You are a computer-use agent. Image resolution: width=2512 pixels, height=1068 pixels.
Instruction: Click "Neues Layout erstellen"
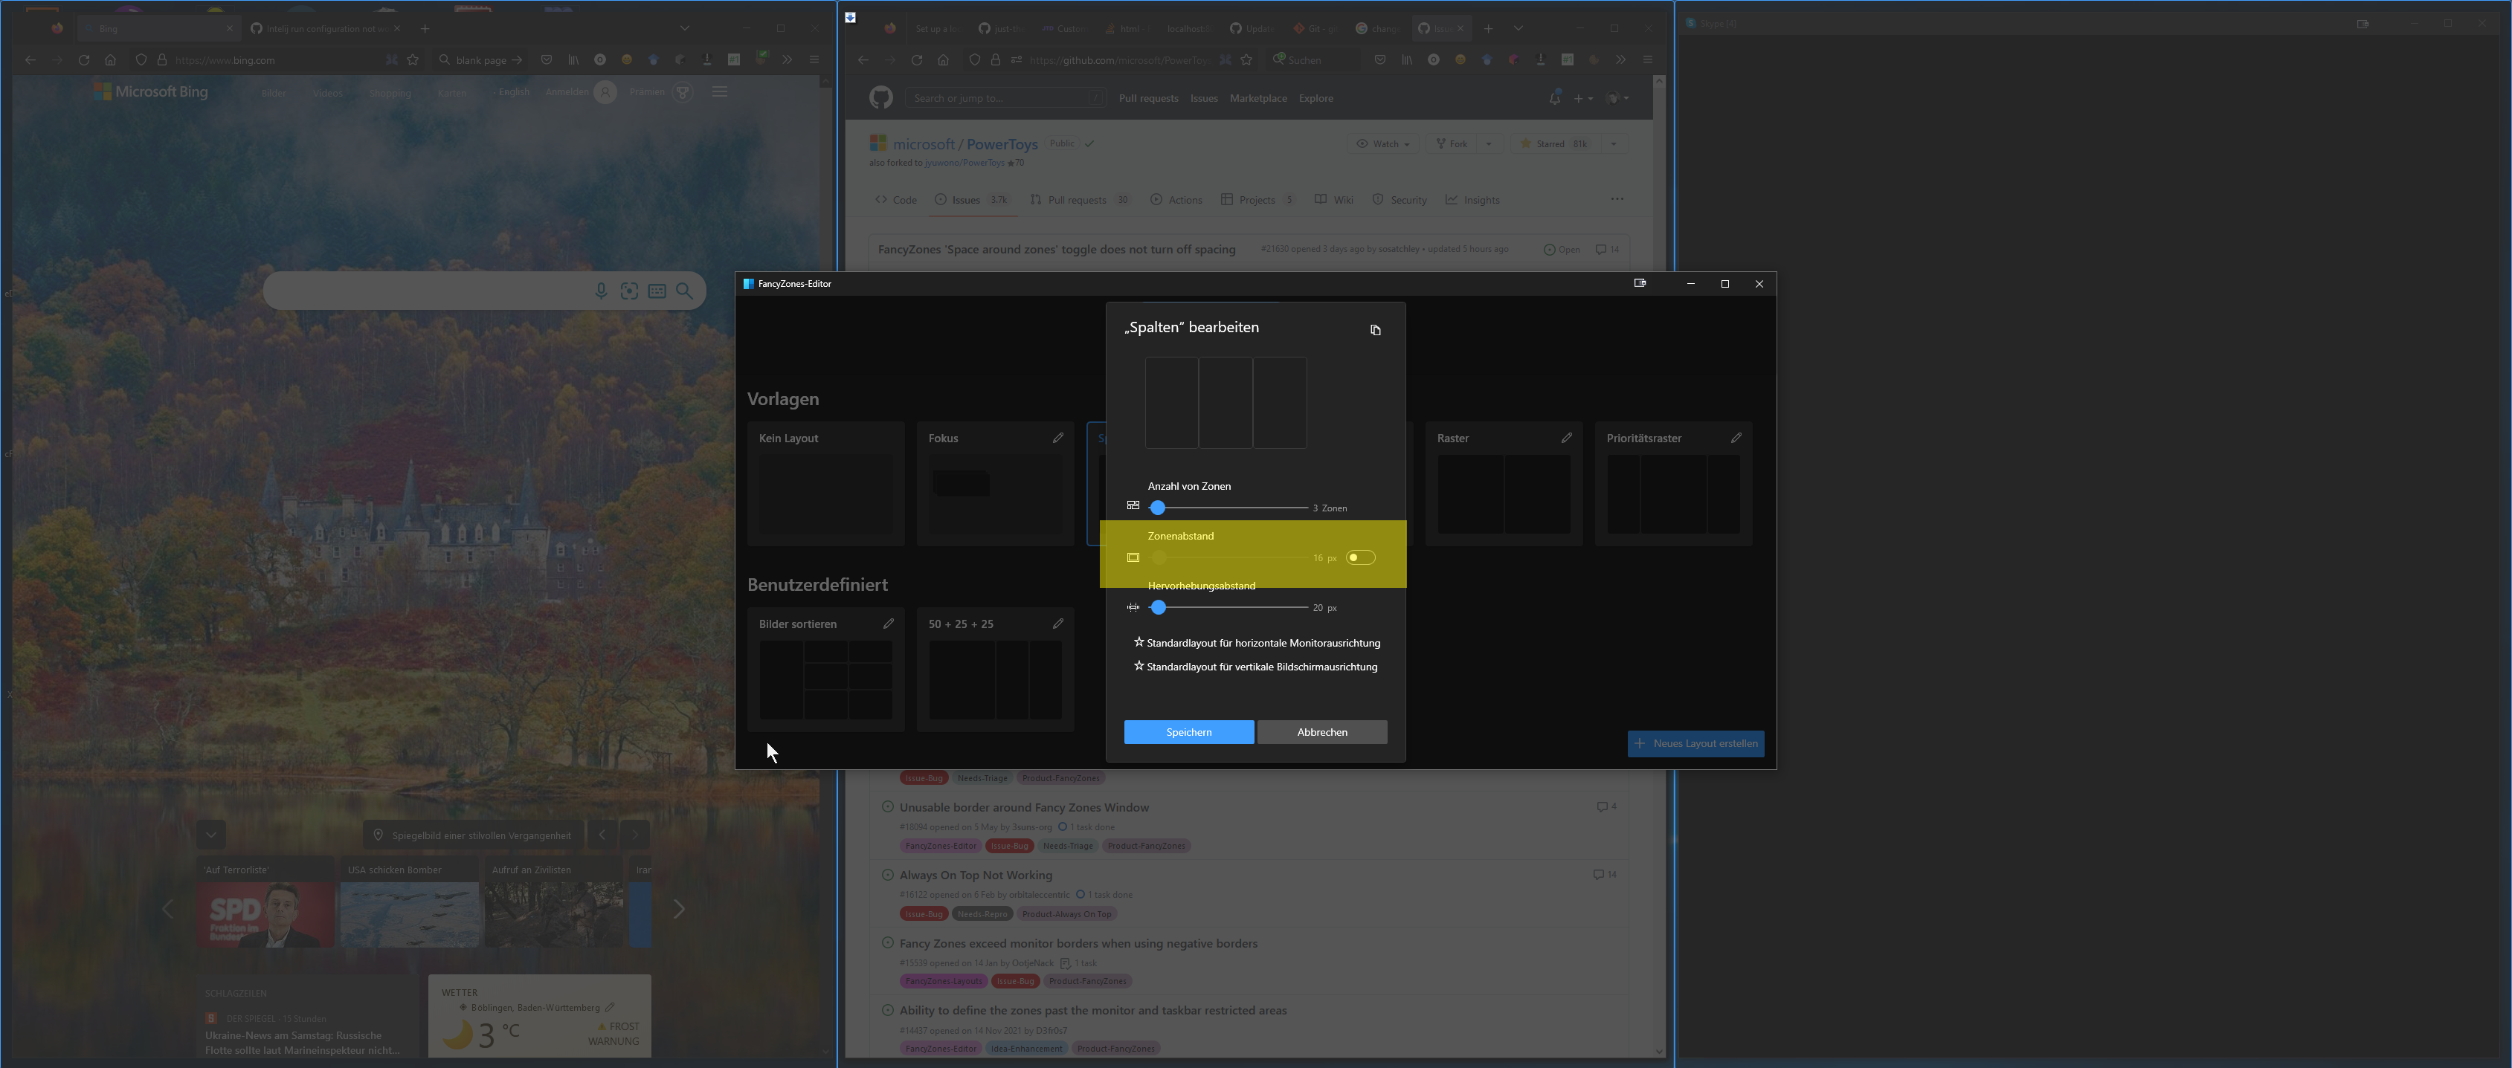[x=1695, y=743]
